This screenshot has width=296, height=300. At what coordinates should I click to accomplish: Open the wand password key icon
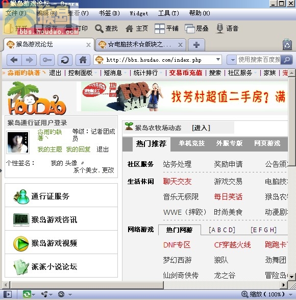(x=47, y=60)
